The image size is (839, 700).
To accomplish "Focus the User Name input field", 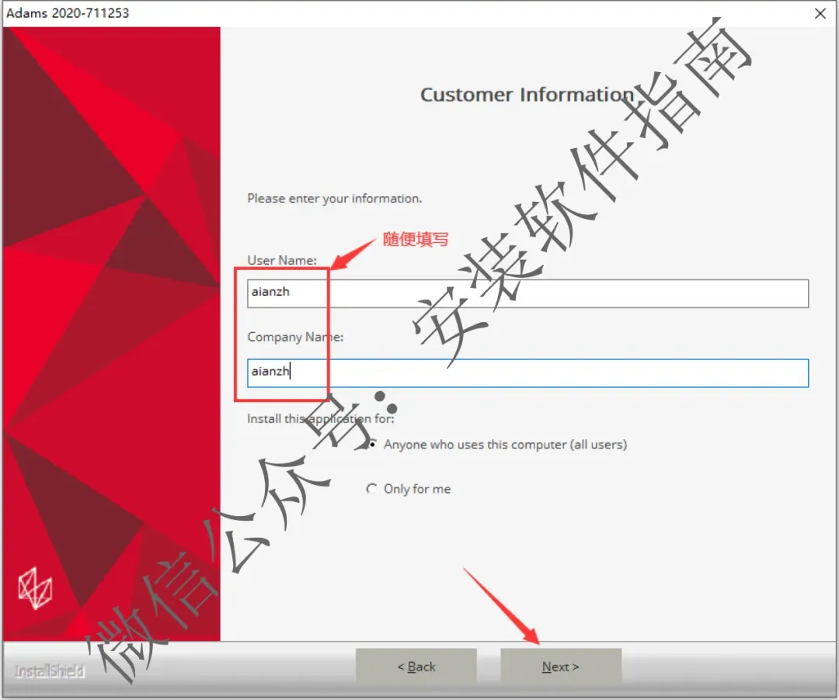I will point(527,293).
